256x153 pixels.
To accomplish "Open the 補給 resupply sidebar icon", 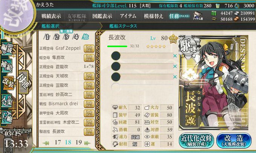I will pos(7,66).
